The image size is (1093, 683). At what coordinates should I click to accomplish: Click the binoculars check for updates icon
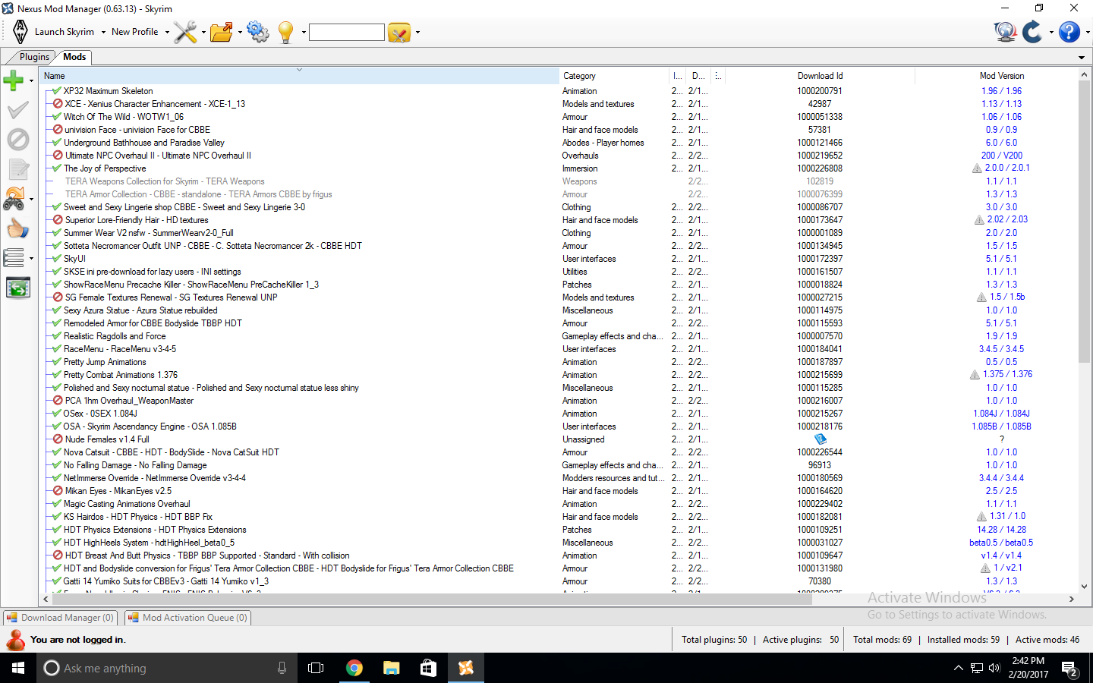point(14,199)
